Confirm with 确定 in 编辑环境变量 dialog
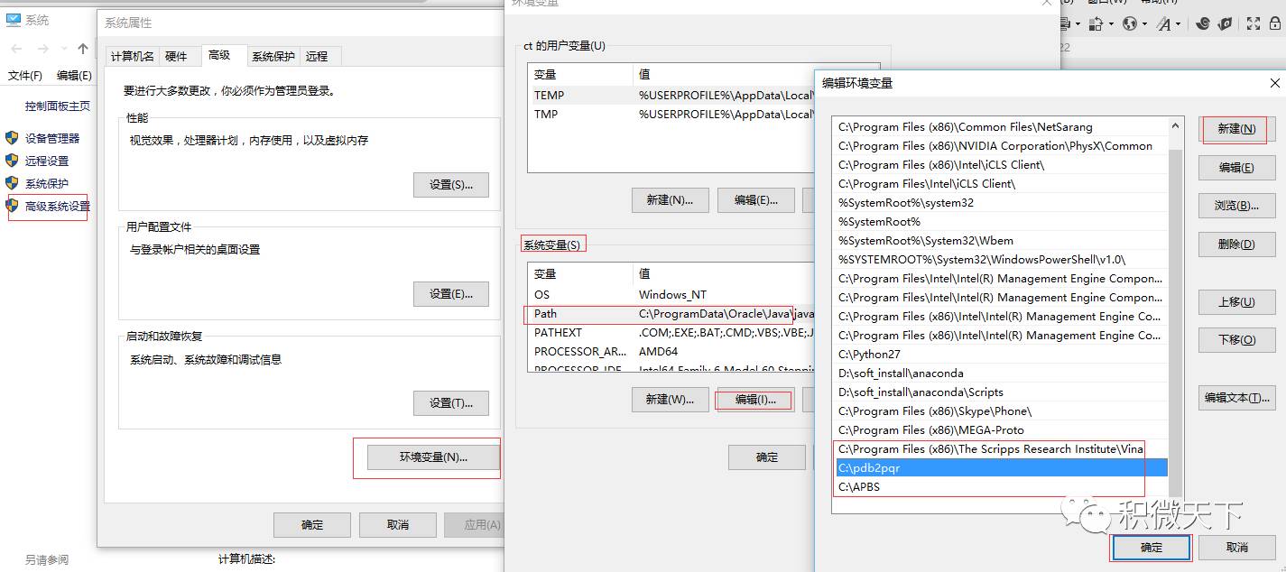Screen dimensions: 1286x572 (1152, 548)
